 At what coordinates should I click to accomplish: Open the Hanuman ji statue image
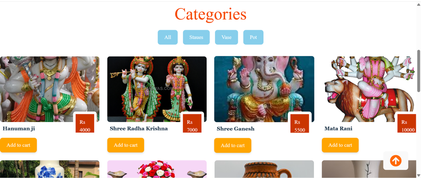tap(49, 89)
